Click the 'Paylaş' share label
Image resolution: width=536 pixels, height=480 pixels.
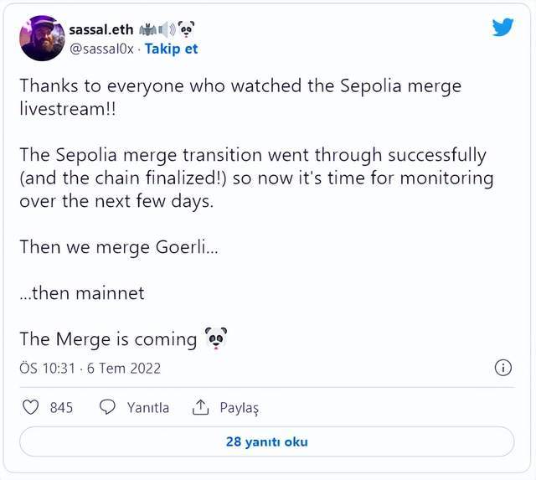coord(240,408)
